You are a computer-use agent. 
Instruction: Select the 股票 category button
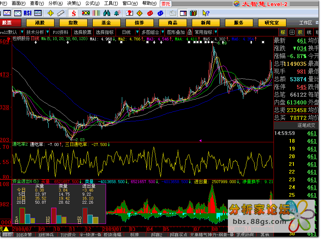pyautogui.click(x=10, y=23)
